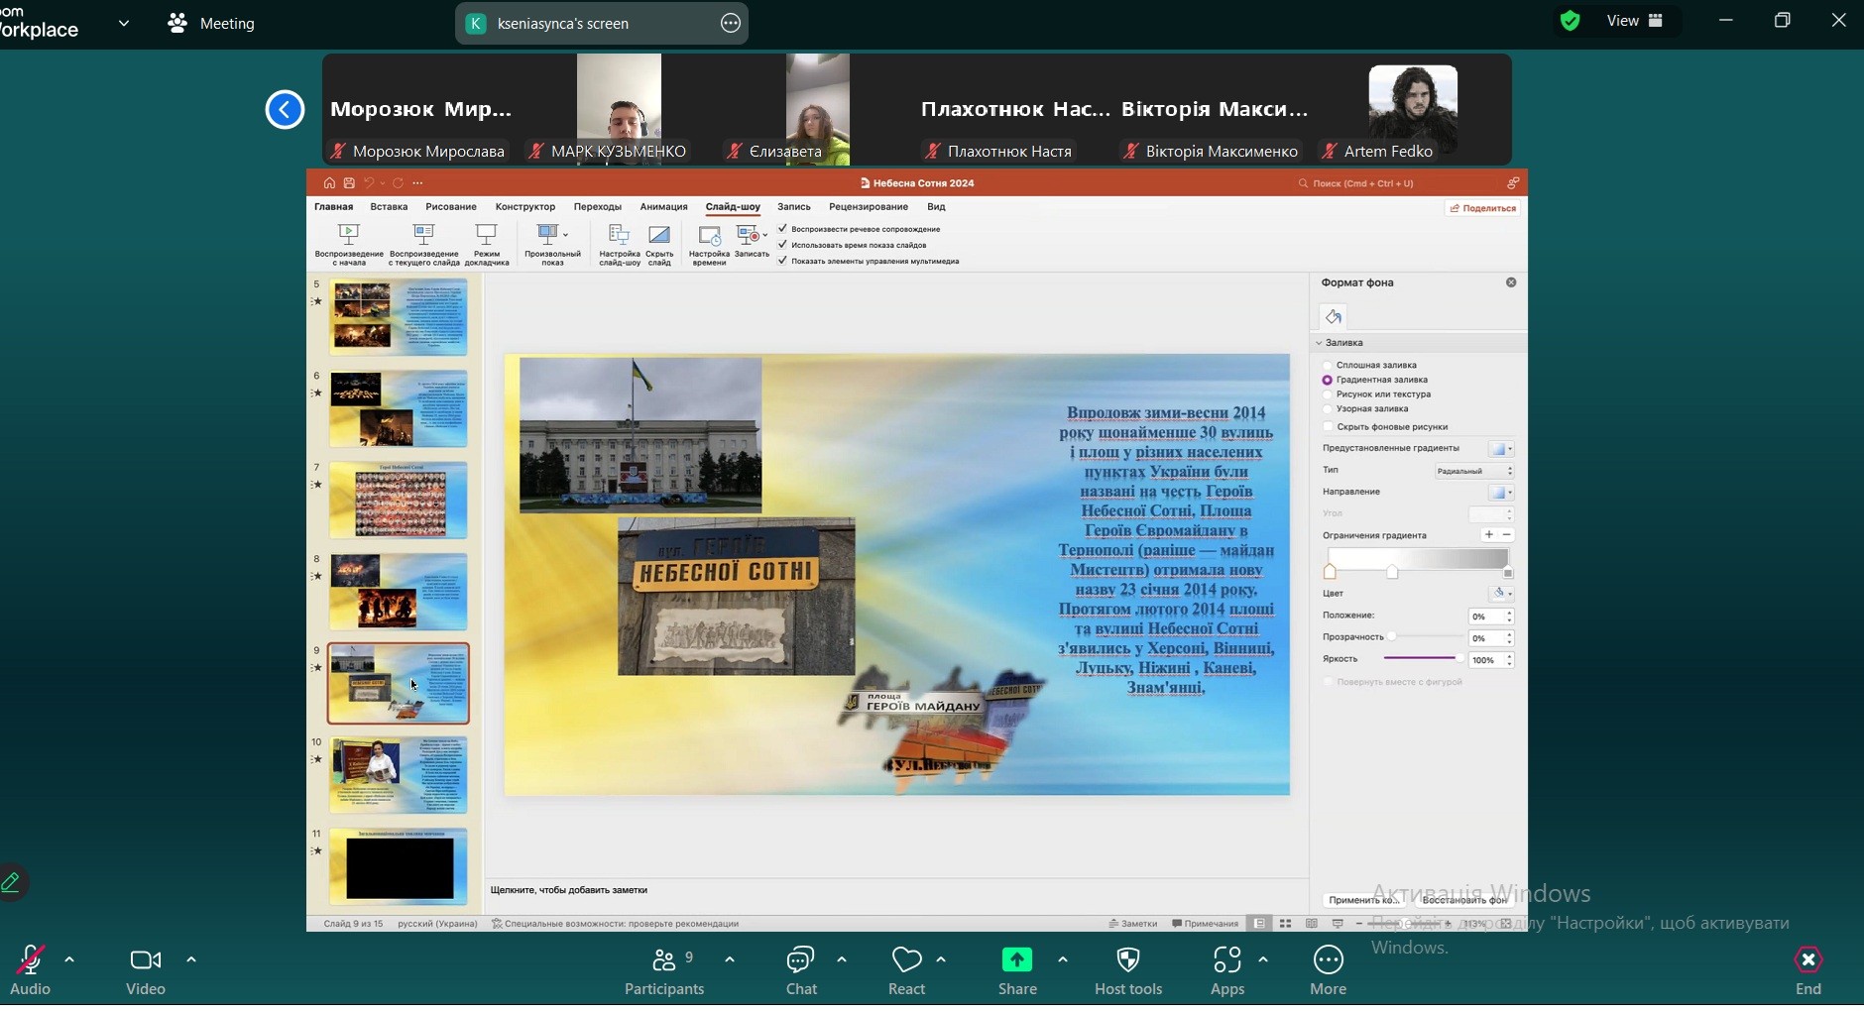This screenshot has height=1011, width=1864.
Task: Open the Анимация ribbon tab
Action: [663, 207]
